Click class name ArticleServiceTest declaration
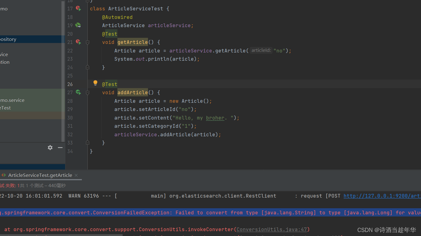Viewport: 421px width, 236px height. (136, 9)
